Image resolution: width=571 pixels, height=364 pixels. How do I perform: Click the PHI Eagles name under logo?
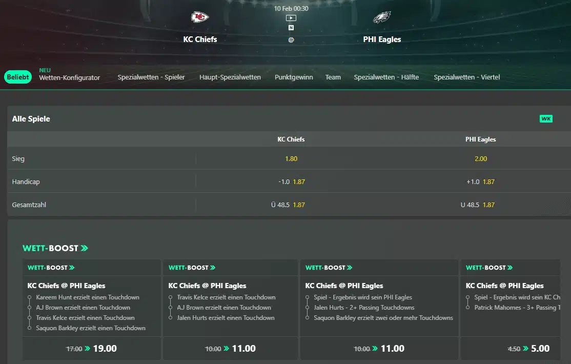[382, 39]
